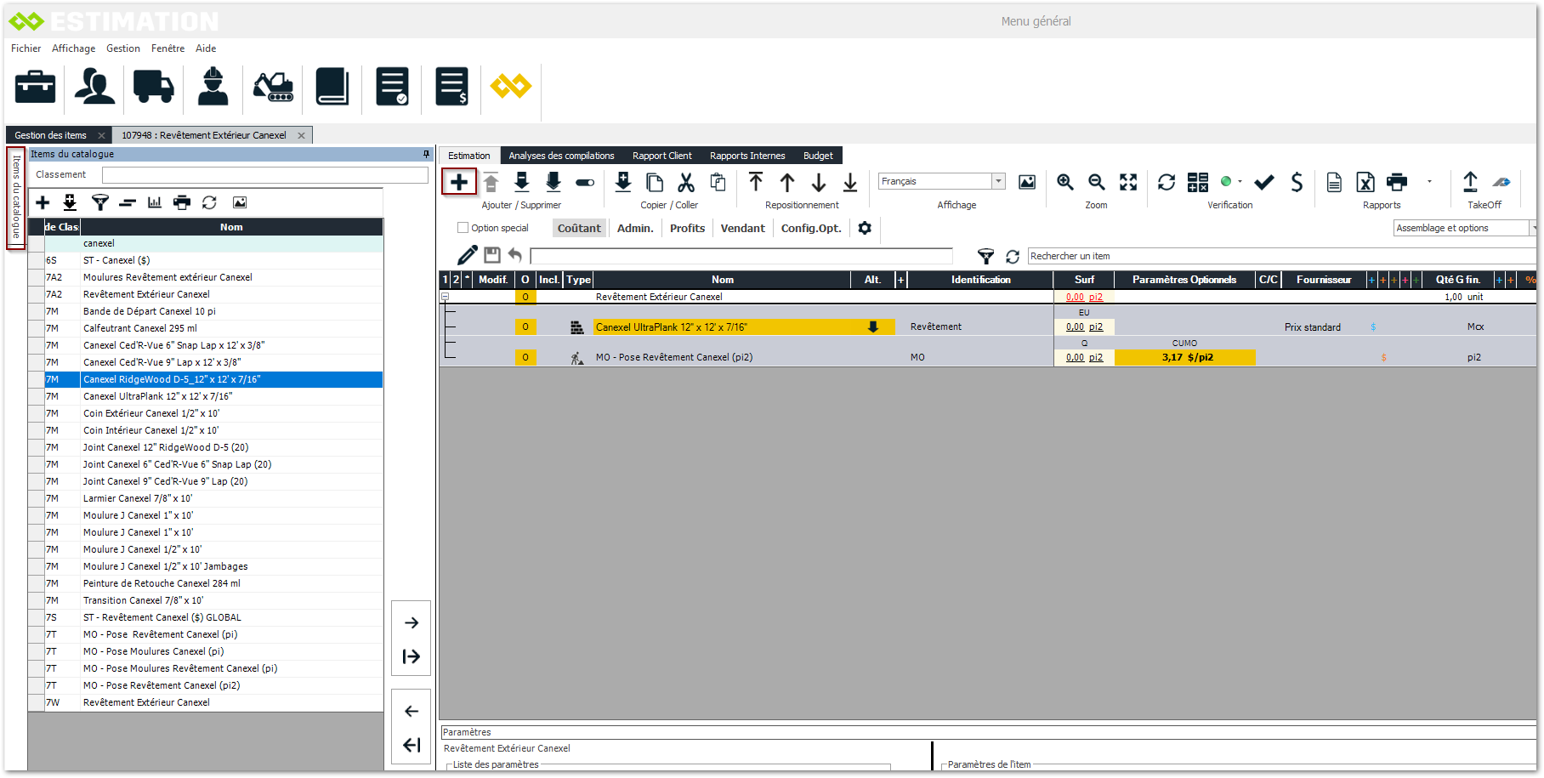Enable the Option spécial checkbox
This screenshot has width=1544, height=778.
point(463,228)
